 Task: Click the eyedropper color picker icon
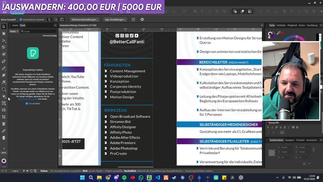point(279,33)
